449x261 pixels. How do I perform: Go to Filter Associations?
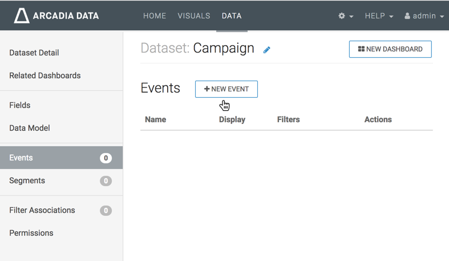[x=42, y=210]
